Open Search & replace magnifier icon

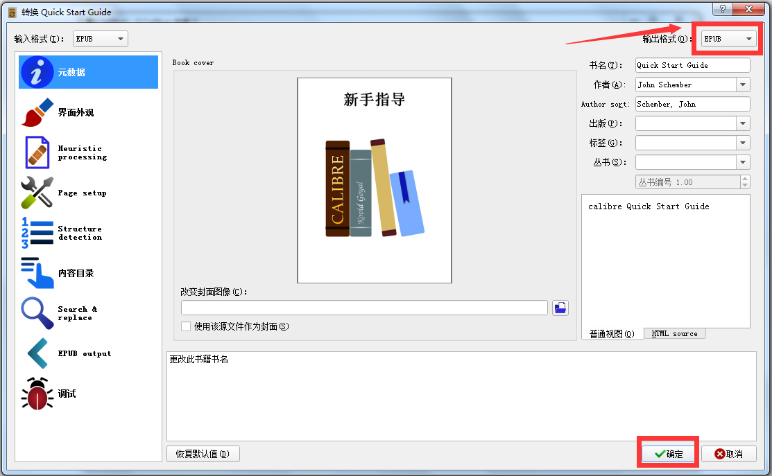pos(37,313)
